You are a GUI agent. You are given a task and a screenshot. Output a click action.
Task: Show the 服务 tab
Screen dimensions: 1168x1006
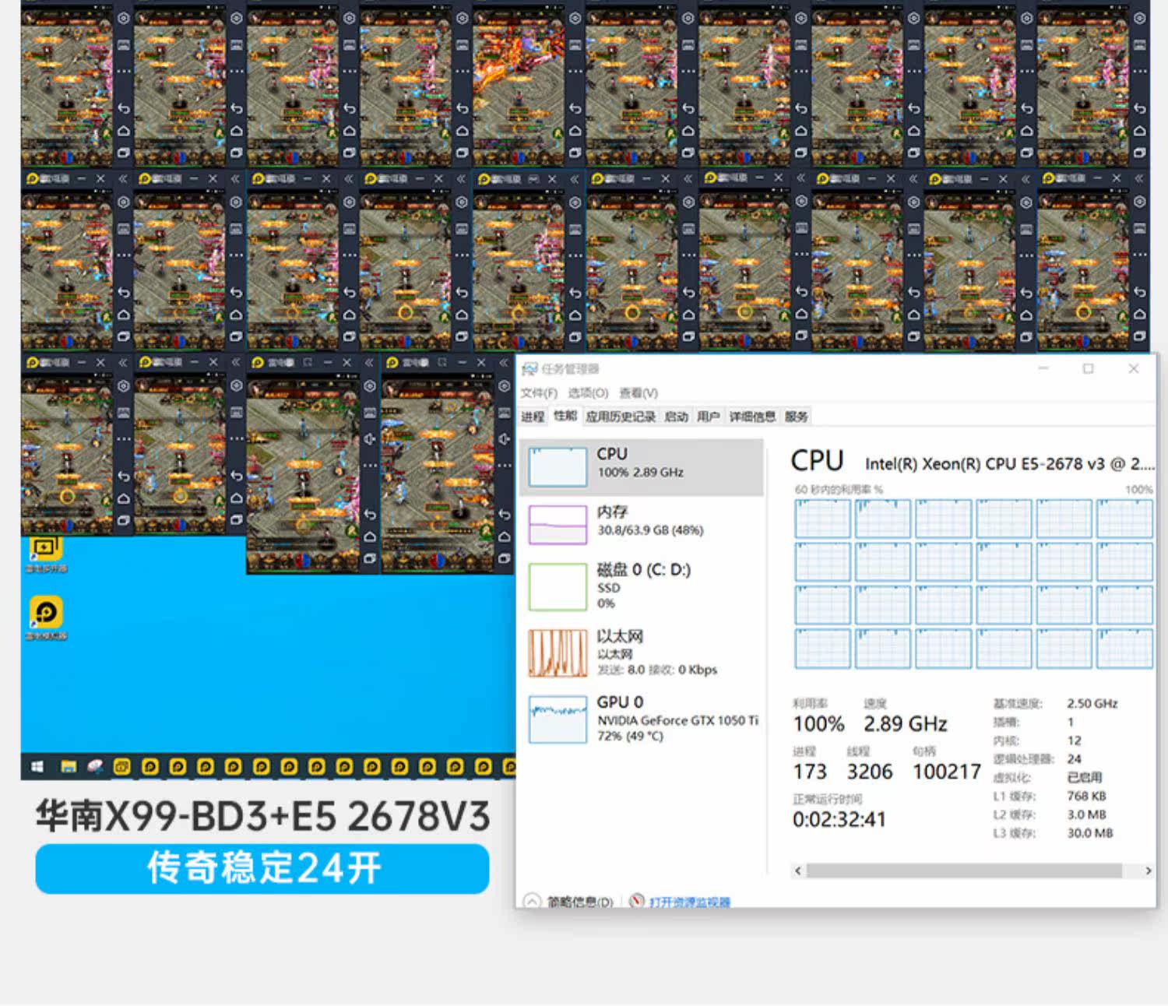tap(797, 417)
